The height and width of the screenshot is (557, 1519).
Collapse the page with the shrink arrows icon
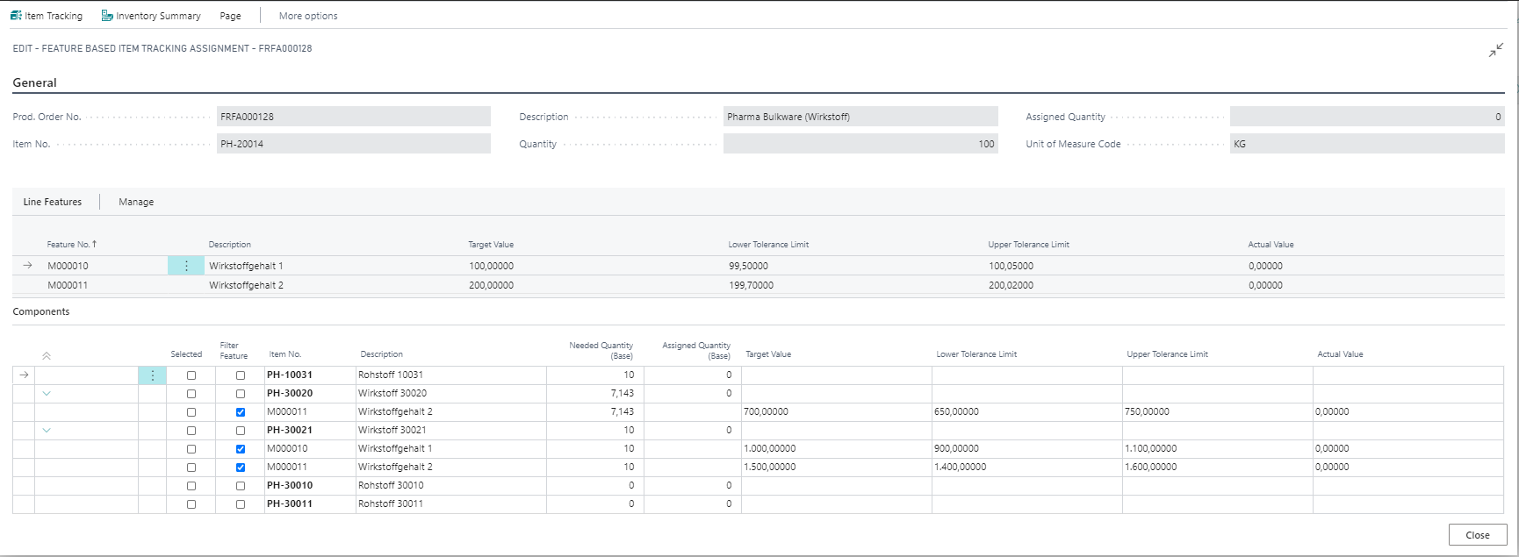(x=1496, y=50)
